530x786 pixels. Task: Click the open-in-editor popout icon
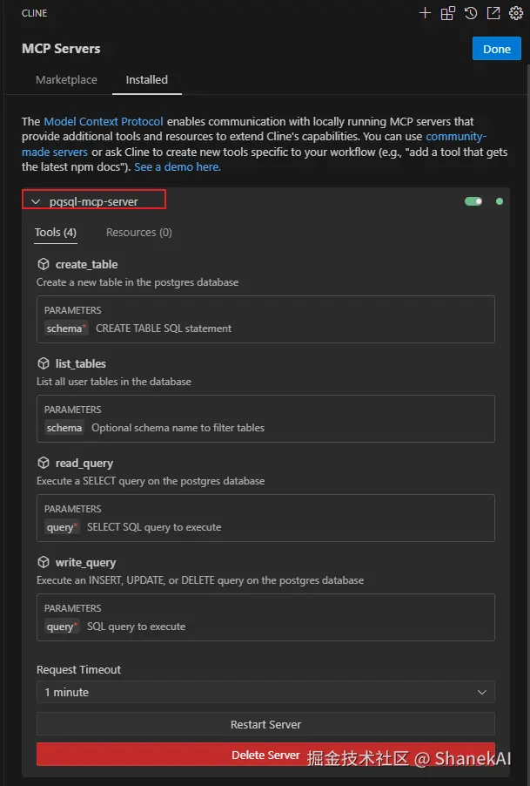click(x=493, y=13)
